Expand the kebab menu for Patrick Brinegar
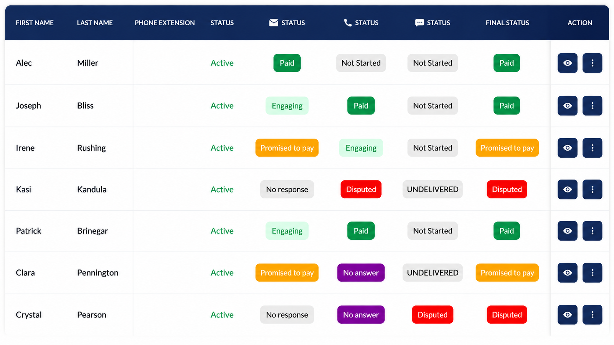 [x=592, y=231]
